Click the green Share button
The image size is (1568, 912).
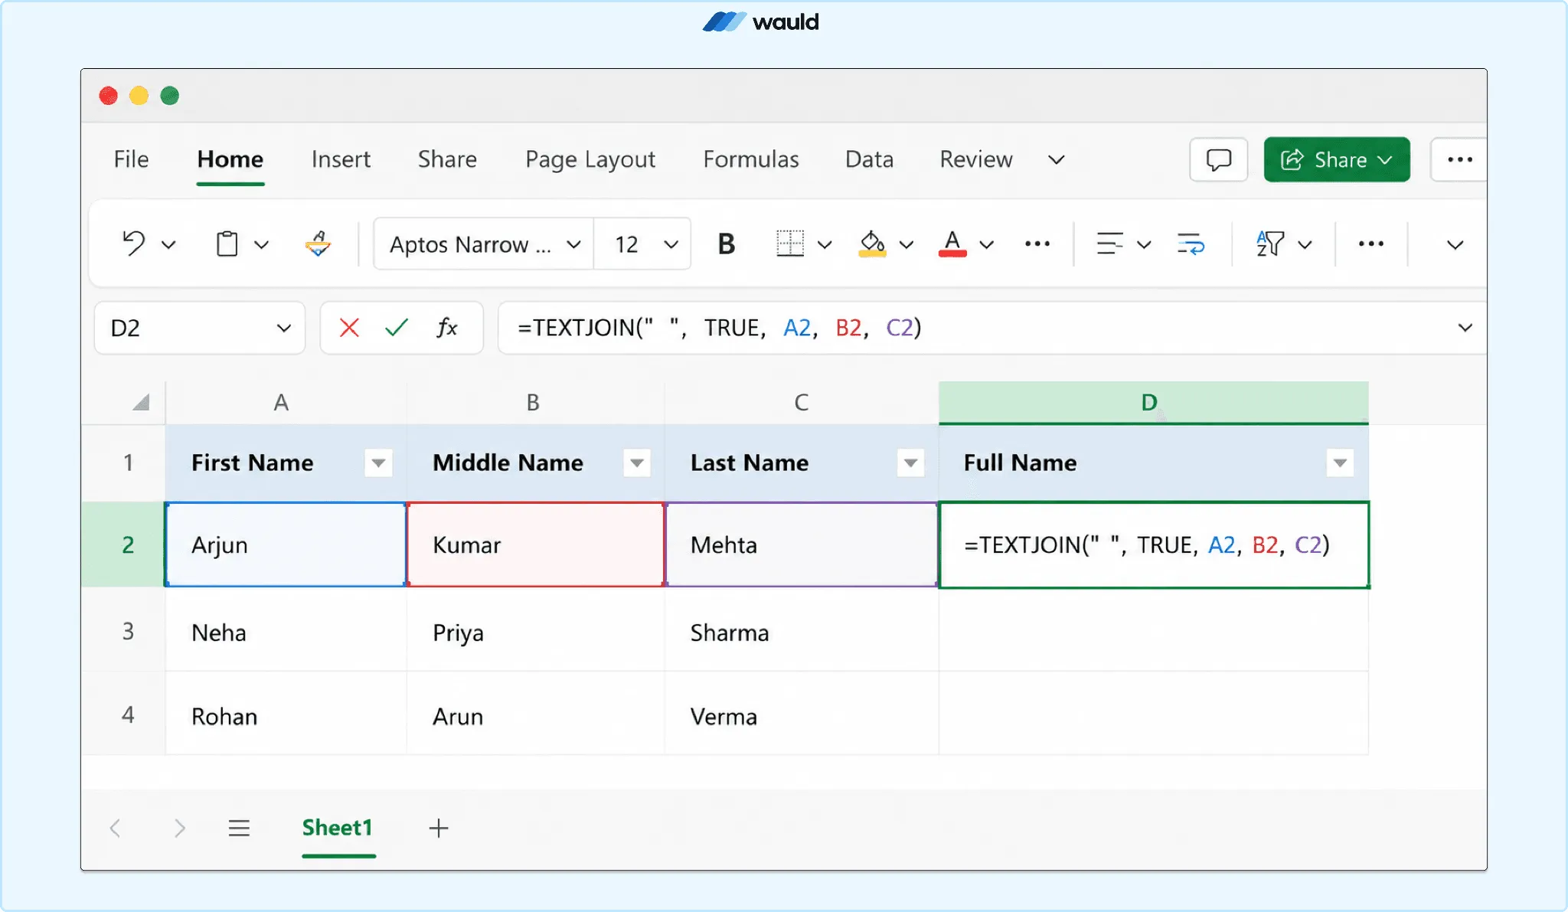coord(1337,159)
